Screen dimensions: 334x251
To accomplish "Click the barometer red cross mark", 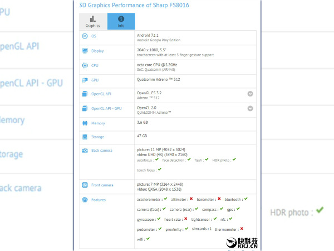I will pyautogui.click(x=219, y=199).
